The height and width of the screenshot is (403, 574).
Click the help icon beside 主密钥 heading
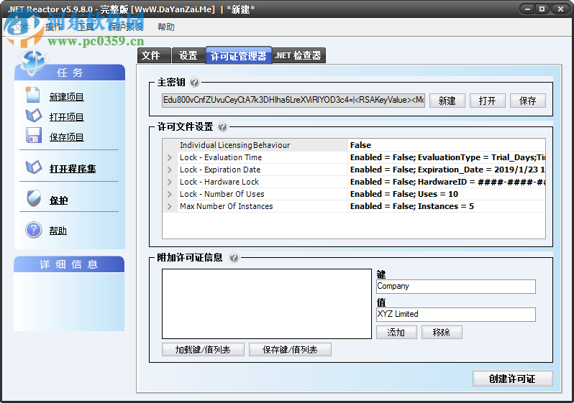pyautogui.click(x=194, y=83)
